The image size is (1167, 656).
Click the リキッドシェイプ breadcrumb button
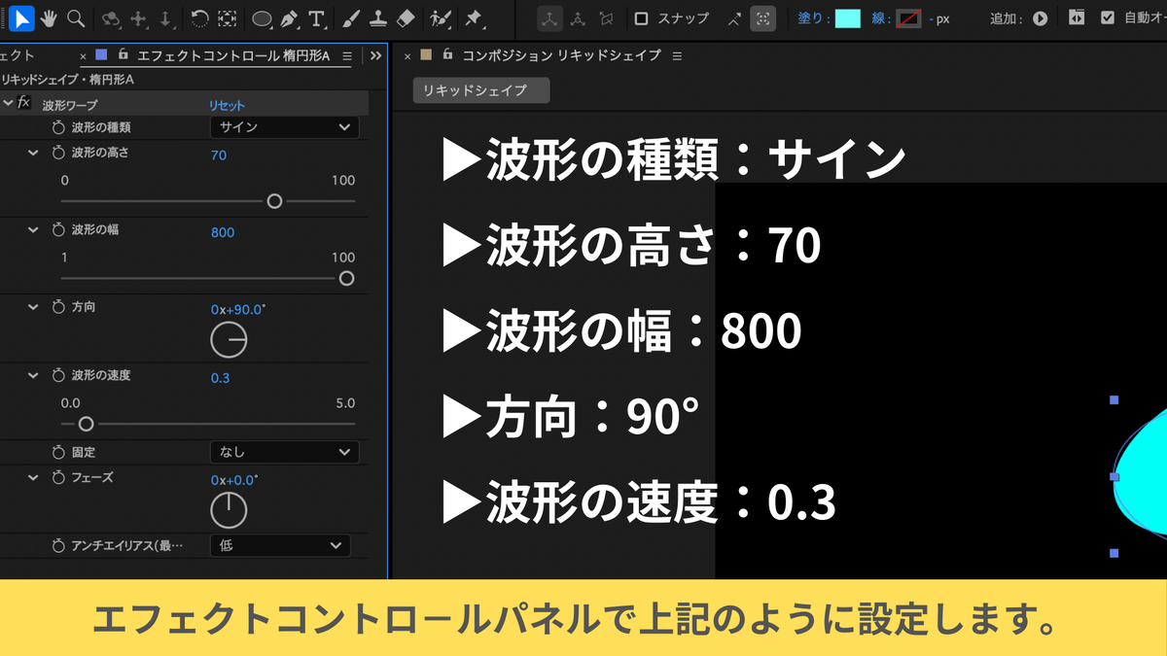481,90
